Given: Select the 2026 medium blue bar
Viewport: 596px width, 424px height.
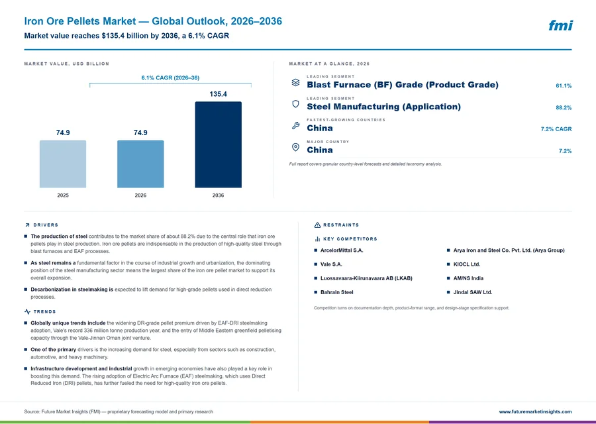Looking at the screenshot, I should pos(140,164).
